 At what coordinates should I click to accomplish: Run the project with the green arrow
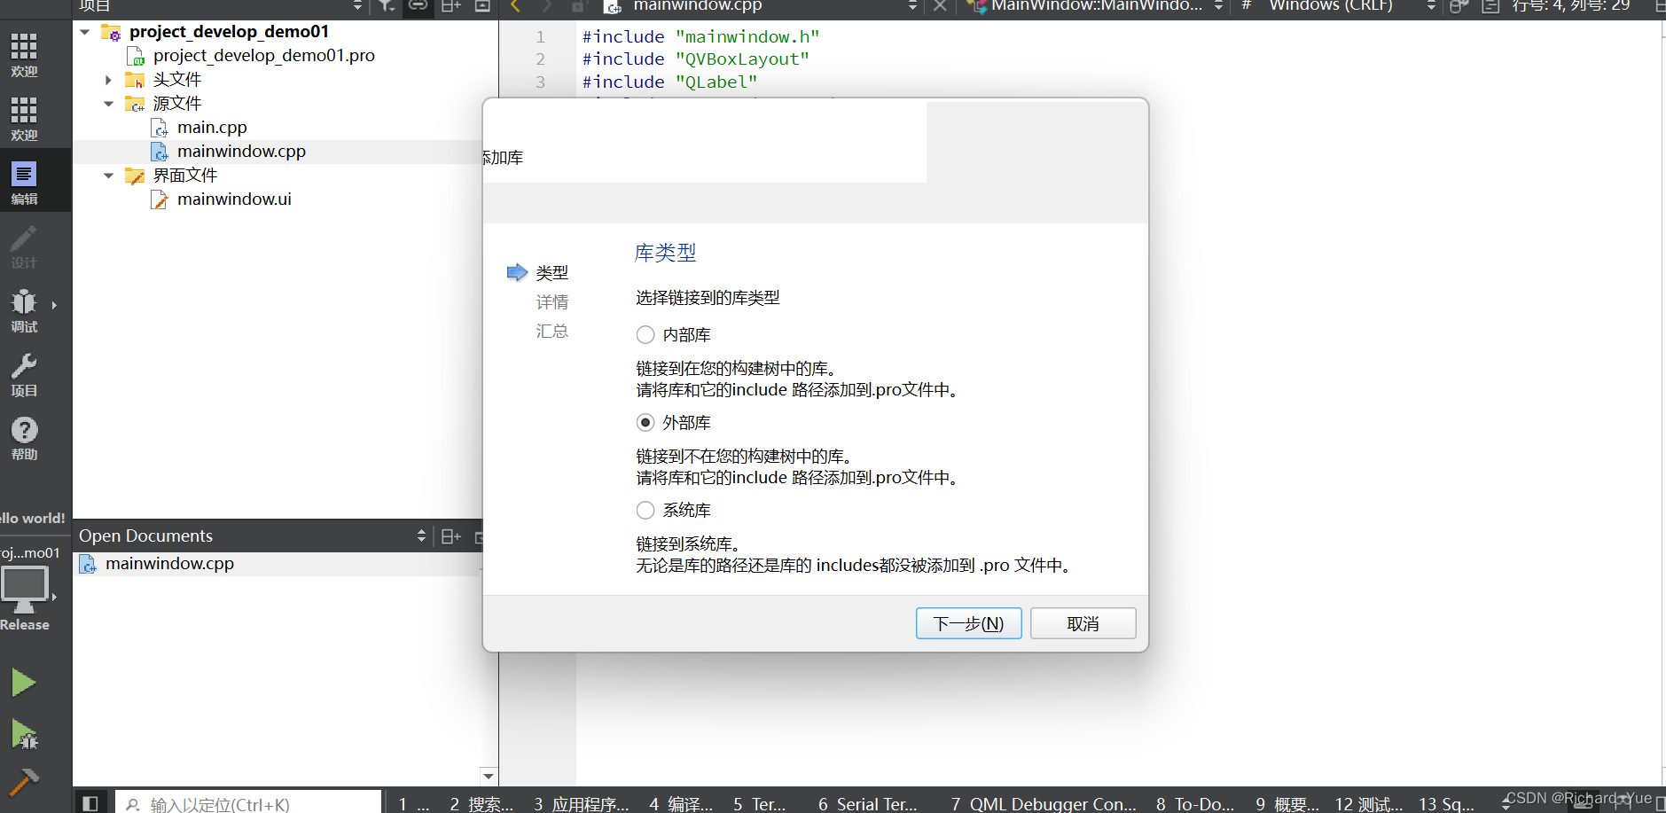click(x=23, y=682)
